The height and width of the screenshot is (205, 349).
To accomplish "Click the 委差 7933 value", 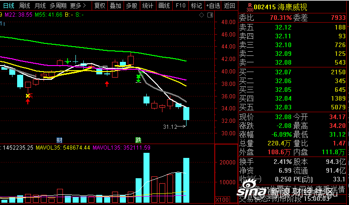I will (338, 18).
